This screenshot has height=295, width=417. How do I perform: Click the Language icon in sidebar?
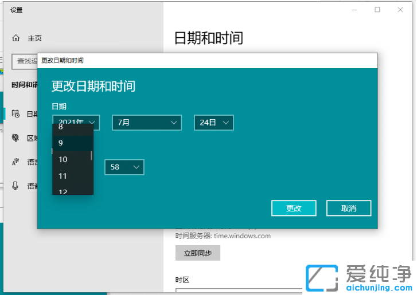coord(15,162)
